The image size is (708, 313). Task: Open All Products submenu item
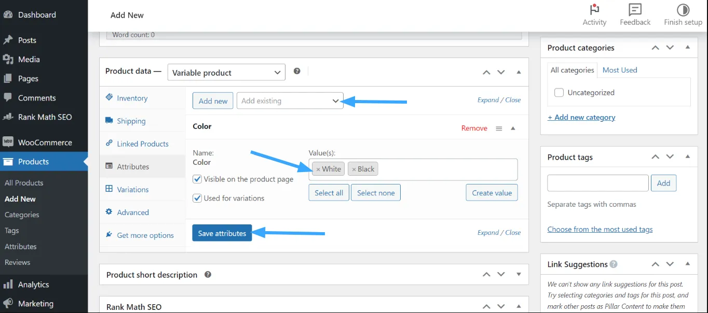click(x=24, y=182)
